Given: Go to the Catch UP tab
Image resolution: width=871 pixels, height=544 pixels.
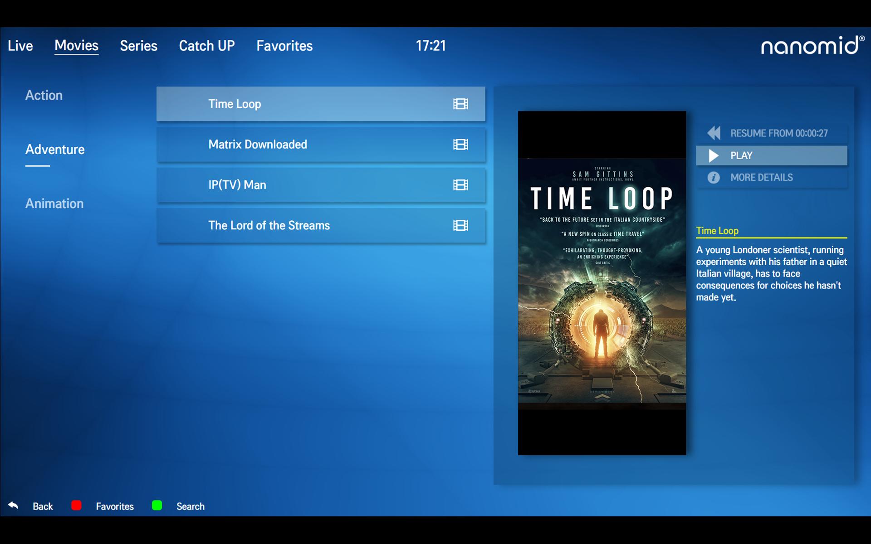Looking at the screenshot, I should pyautogui.click(x=207, y=46).
